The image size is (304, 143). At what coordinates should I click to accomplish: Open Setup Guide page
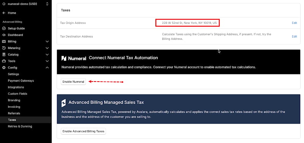16,28
